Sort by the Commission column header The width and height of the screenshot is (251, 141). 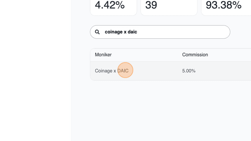(195, 55)
